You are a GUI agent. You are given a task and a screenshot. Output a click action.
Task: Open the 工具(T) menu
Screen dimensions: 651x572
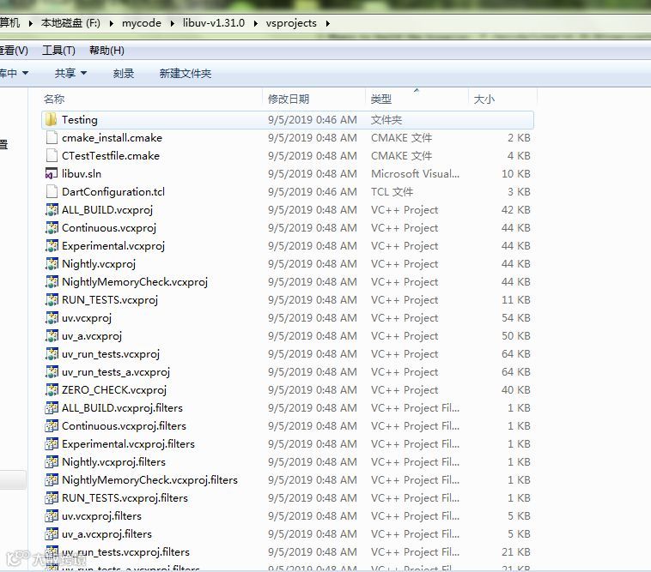click(58, 51)
